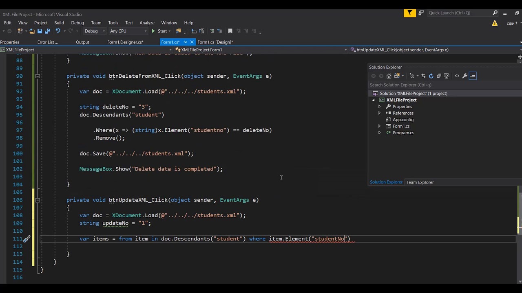Click the yellow warning triangle icon
Screen dimensions: 522x293
coord(495,23)
